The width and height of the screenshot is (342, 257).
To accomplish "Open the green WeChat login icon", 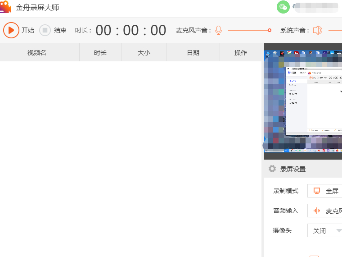I will click(283, 7).
